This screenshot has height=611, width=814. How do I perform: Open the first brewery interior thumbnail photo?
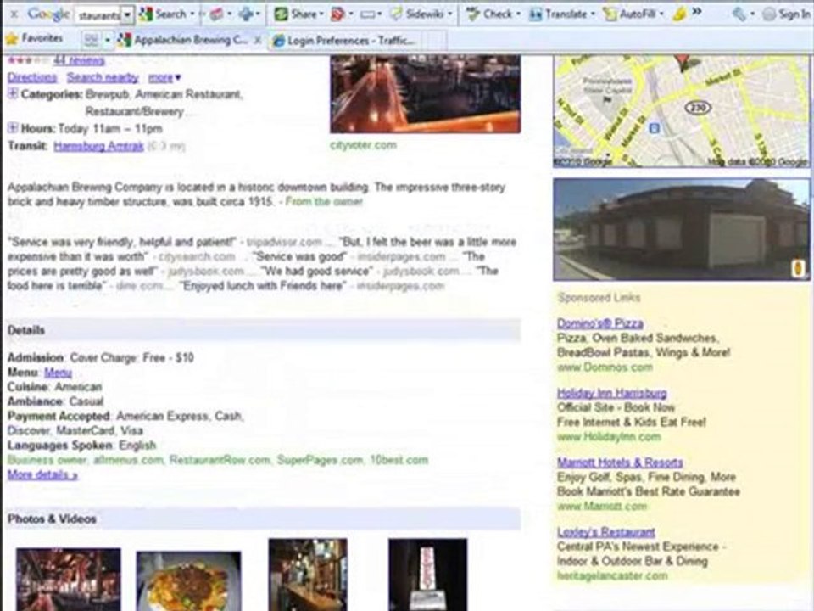pos(69,580)
